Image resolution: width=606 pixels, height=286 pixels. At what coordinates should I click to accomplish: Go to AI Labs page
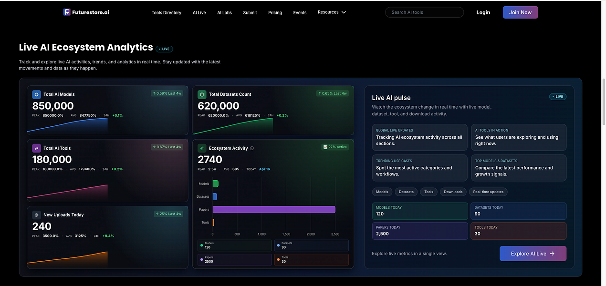[x=224, y=13]
